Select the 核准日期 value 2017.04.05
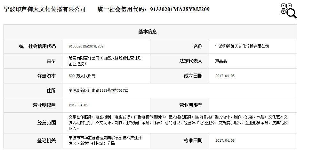The width and height of the screenshot is (313, 150). pyautogui.click(x=225, y=140)
